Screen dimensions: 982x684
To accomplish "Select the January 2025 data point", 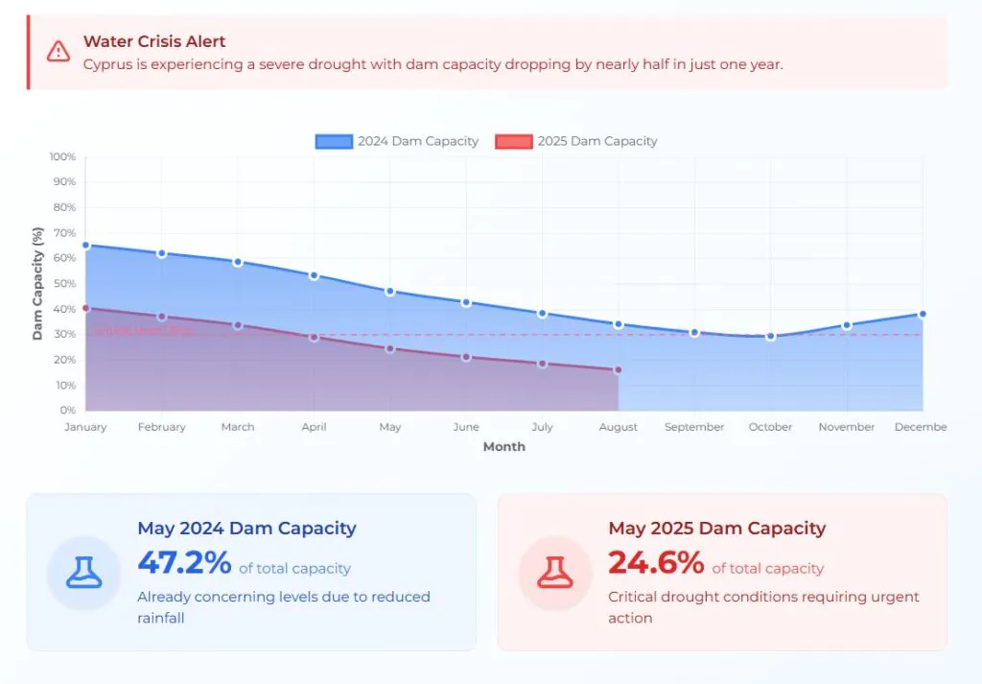I will [x=85, y=308].
